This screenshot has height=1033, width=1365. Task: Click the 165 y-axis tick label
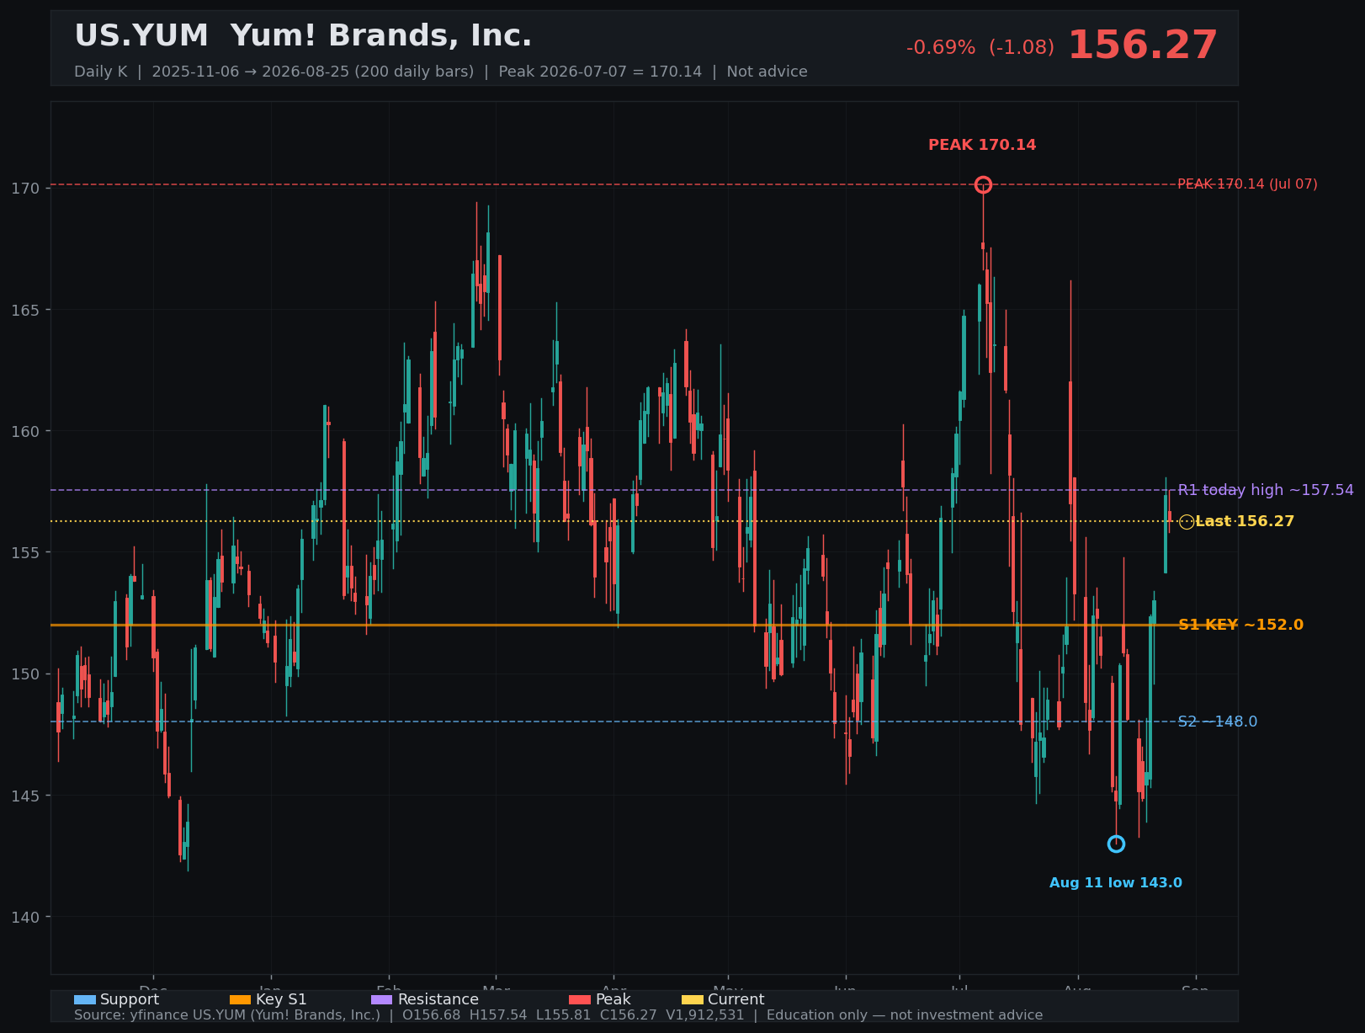27,310
